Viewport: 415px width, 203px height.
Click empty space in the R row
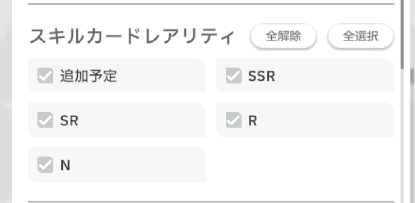click(x=327, y=120)
